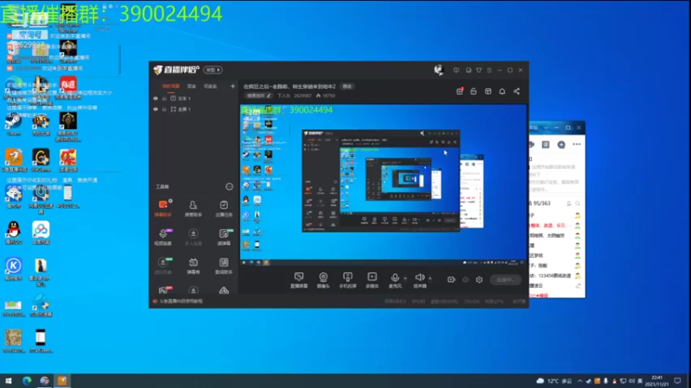The height and width of the screenshot is (388, 691).
Task: Click the stream title text
Action: (289, 87)
